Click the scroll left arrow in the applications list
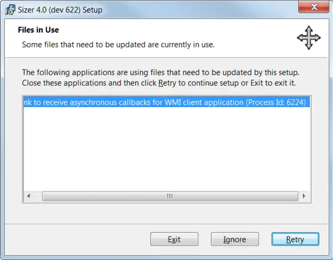The height and width of the screenshot is (260, 333). click(29, 196)
